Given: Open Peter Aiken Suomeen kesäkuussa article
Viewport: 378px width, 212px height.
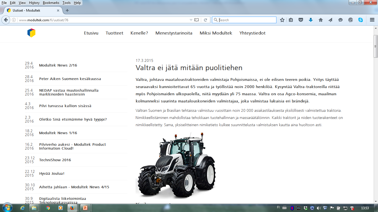Looking at the screenshot, I should [70, 79].
